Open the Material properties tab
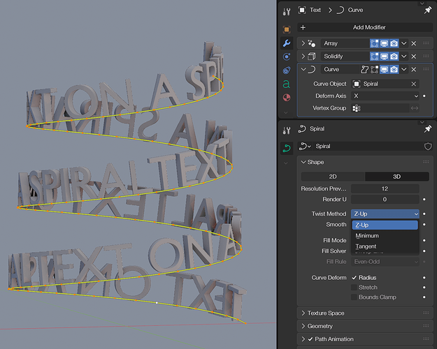The width and height of the screenshot is (437, 349). click(287, 98)
